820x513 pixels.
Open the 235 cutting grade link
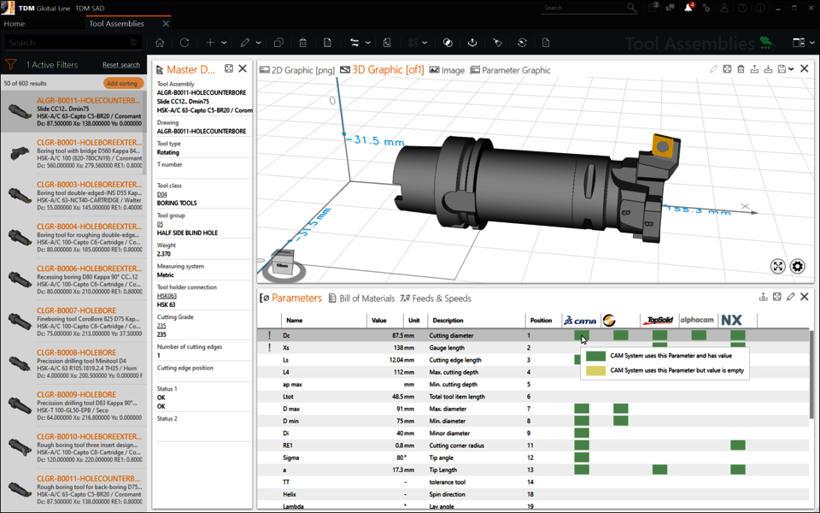click(x=161, y=326)
